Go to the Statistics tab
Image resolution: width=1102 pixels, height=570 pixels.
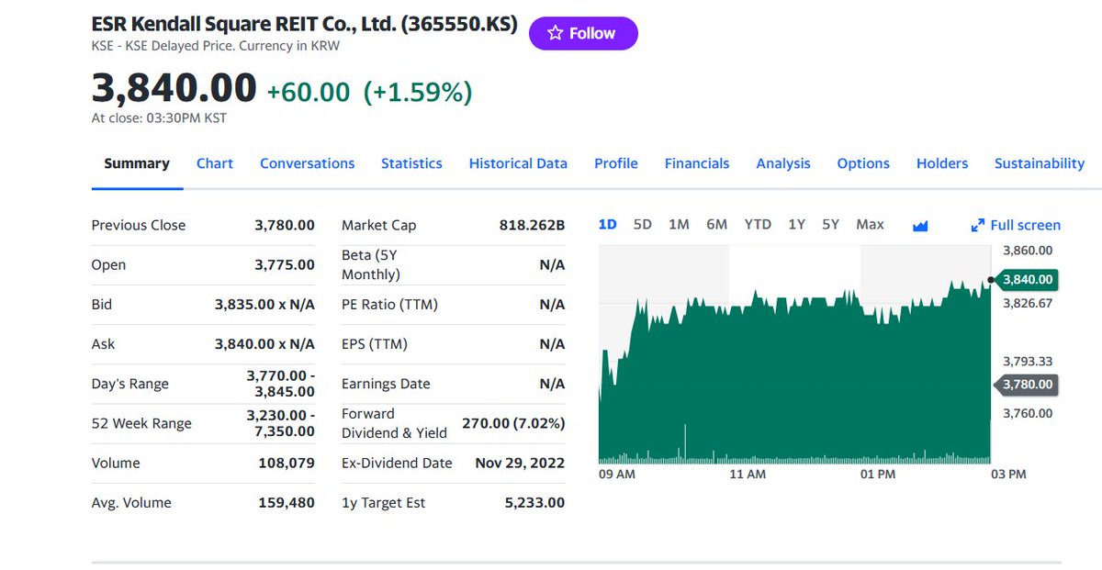coord(411,163)
